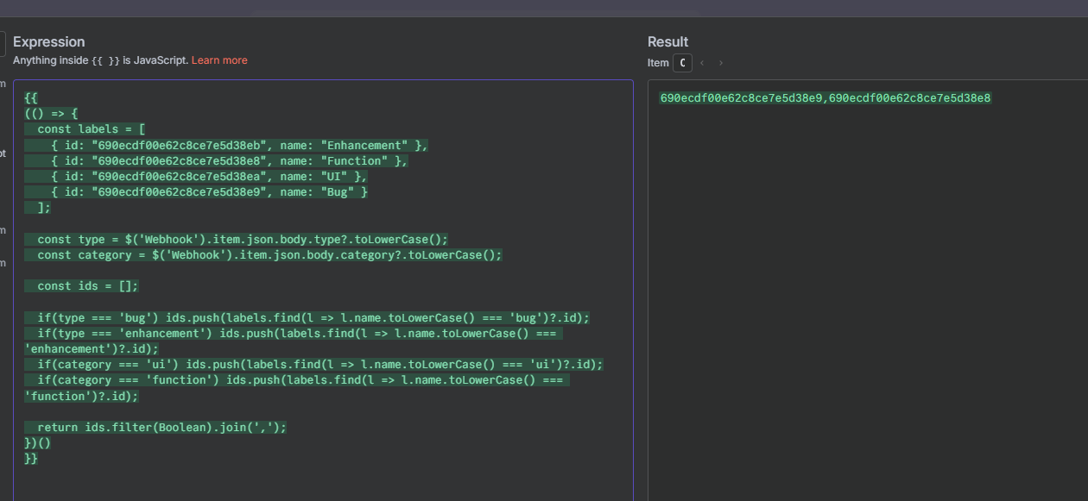
Task: Click the 'const ids = []' line
Action: coord(87,286)
